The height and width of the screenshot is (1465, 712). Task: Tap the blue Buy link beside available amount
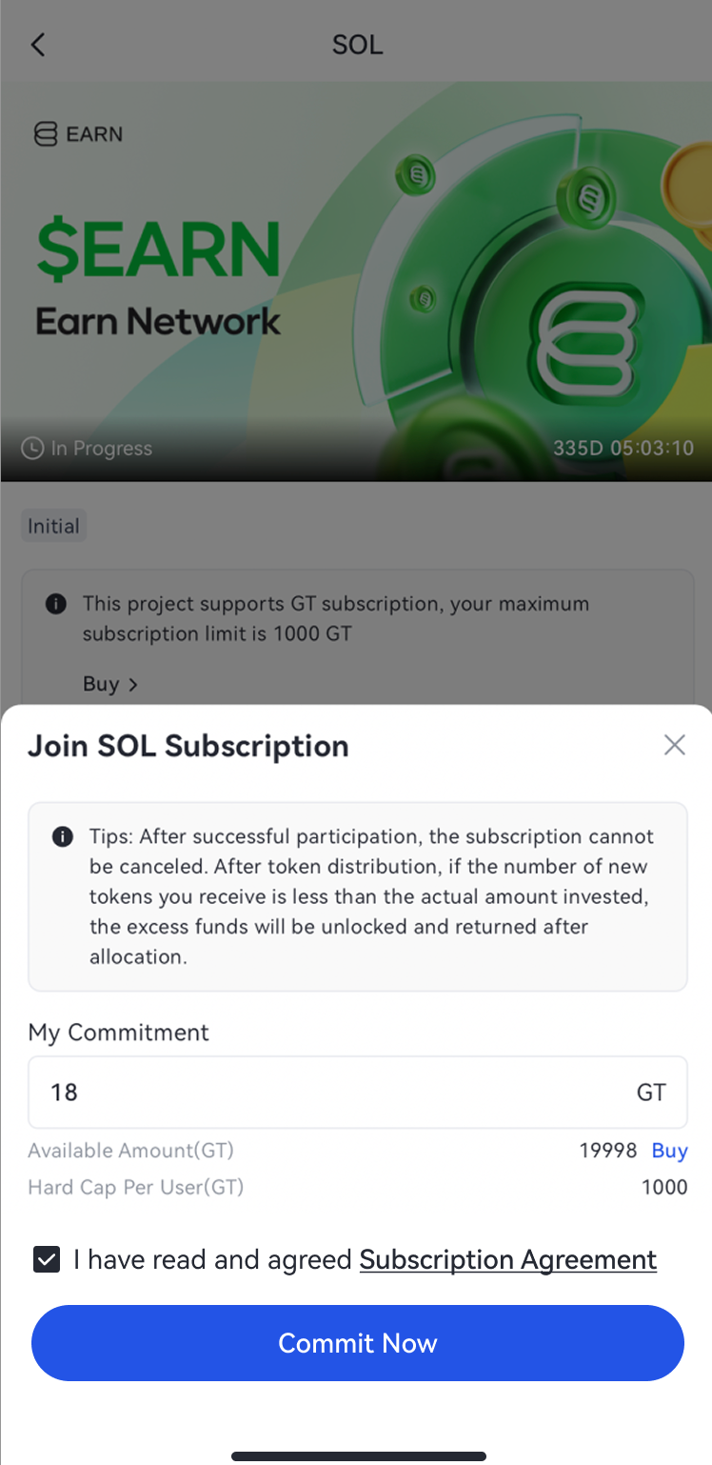[x=669, y=1151]
